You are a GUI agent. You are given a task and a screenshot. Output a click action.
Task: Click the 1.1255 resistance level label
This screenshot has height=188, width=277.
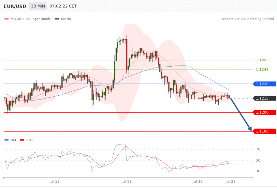pos(262,60)
